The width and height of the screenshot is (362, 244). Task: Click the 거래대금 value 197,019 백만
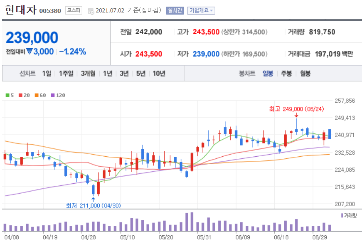334,54
